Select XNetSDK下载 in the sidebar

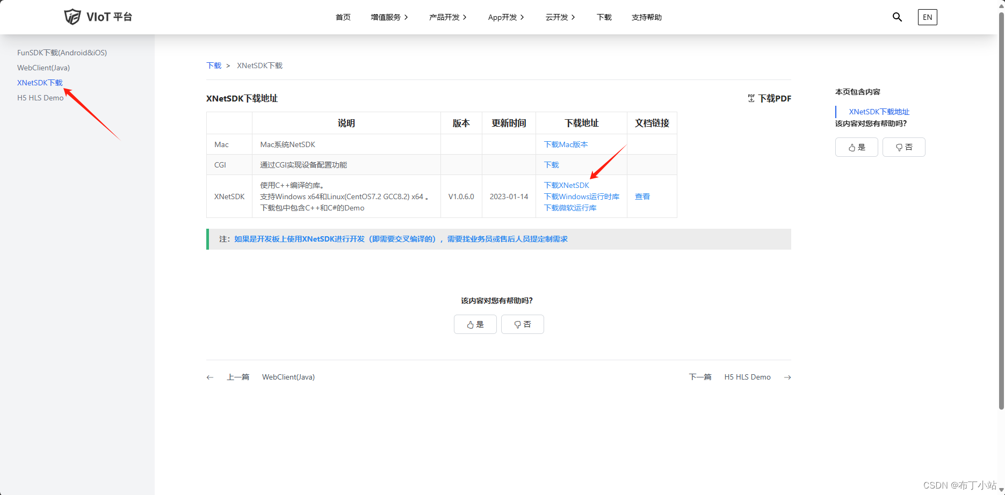coord(40,83)
